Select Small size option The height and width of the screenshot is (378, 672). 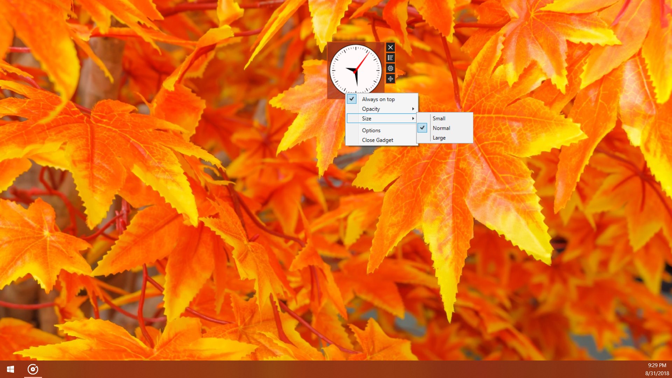click(x=439, y=118)
